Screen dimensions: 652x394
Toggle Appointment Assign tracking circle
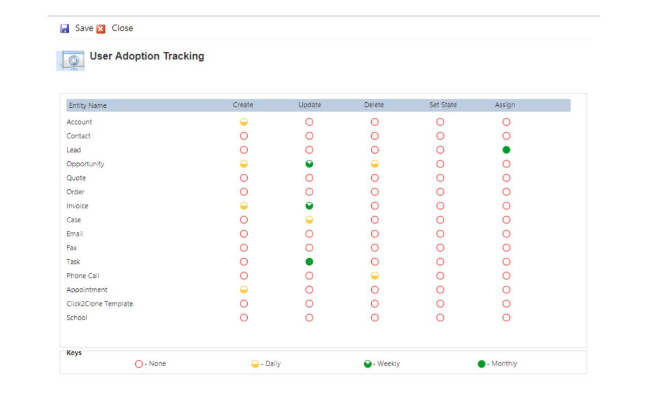click(506, 290)
